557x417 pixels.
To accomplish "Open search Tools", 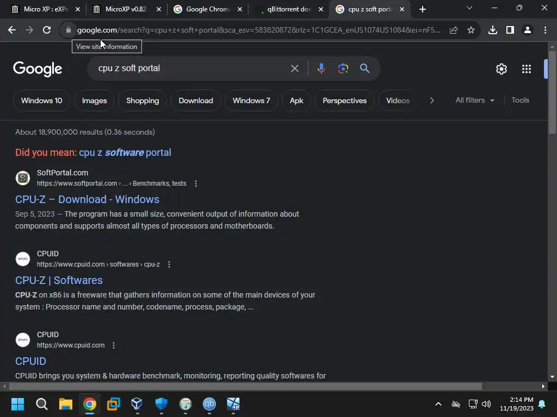I will click(520, 100).
